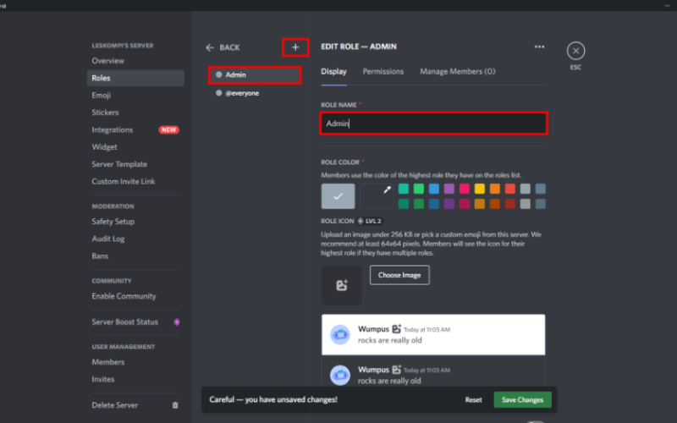The width and height of the screenshot is (677, 423).
Task: Click first 'rocks are really old' message
Action: (389, 341)
